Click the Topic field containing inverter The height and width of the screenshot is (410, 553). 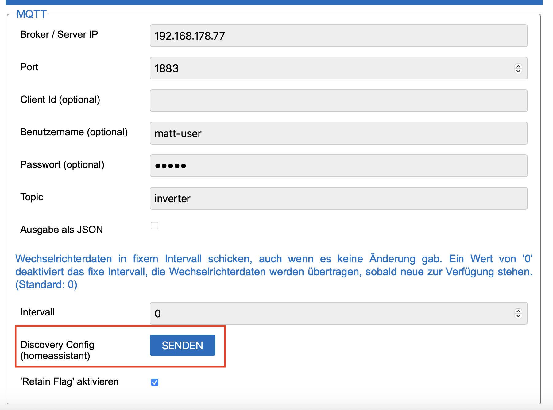[x=338, y=199]
